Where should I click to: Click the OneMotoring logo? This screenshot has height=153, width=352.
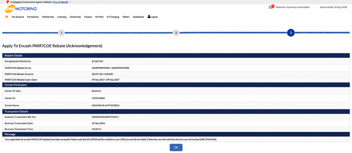coord(21,9)
